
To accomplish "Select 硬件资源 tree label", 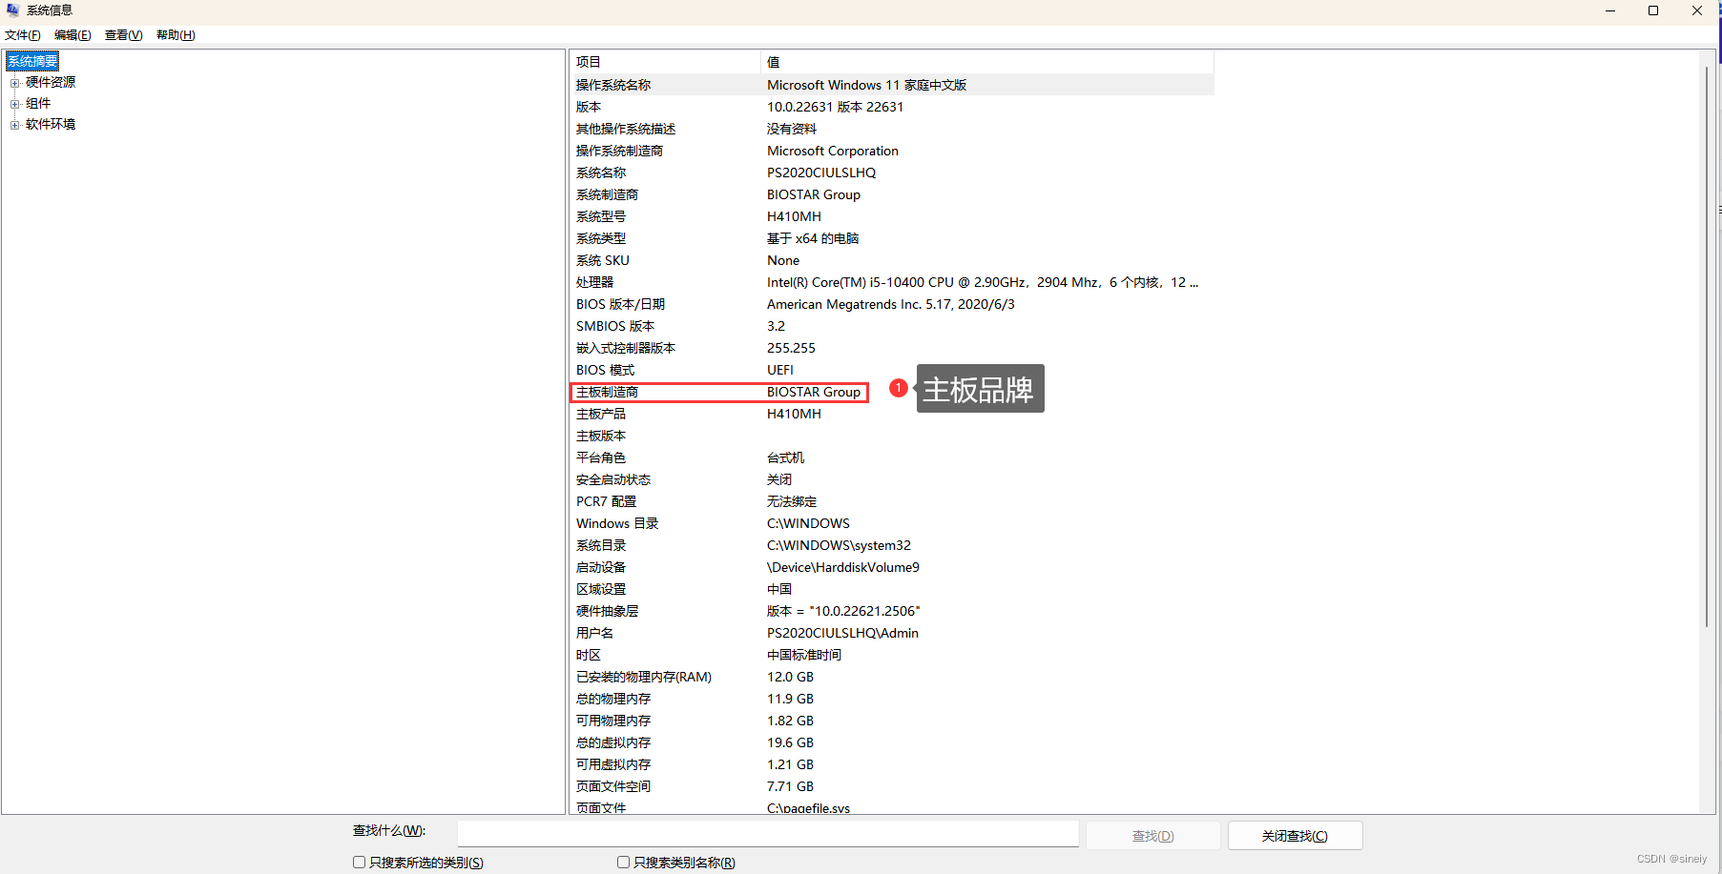I will click(x=51, y=82).
